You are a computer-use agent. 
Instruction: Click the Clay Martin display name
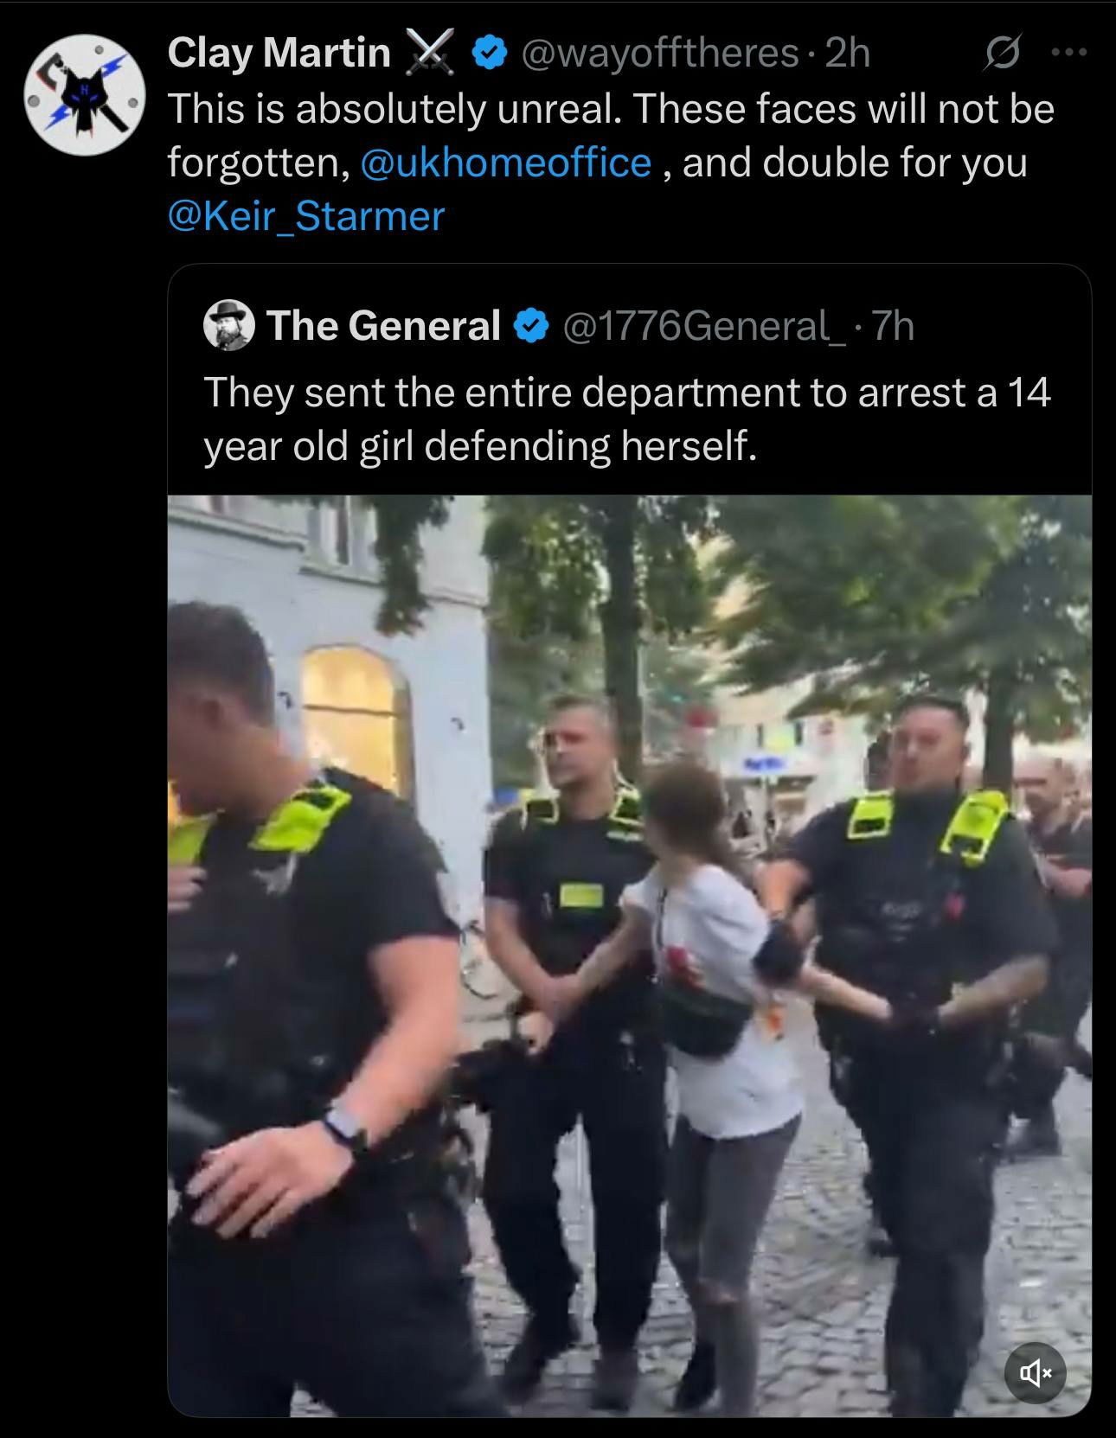[x=279, y=53]
